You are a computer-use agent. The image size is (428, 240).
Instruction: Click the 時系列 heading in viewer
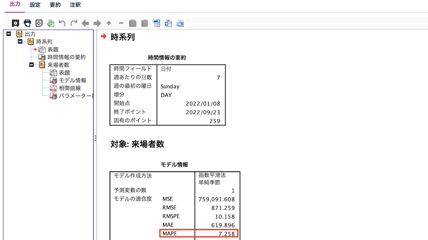click(122, 37)
